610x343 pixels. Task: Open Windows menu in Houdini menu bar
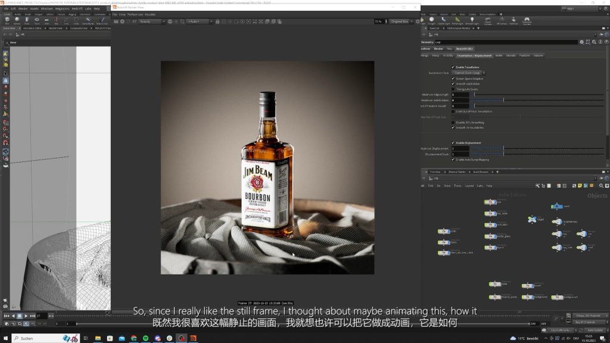point(46,8)
